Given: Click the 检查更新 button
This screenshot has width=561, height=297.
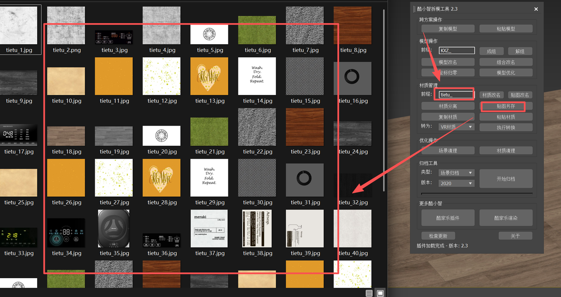Looking at the screenshot, I should point(438,236).
